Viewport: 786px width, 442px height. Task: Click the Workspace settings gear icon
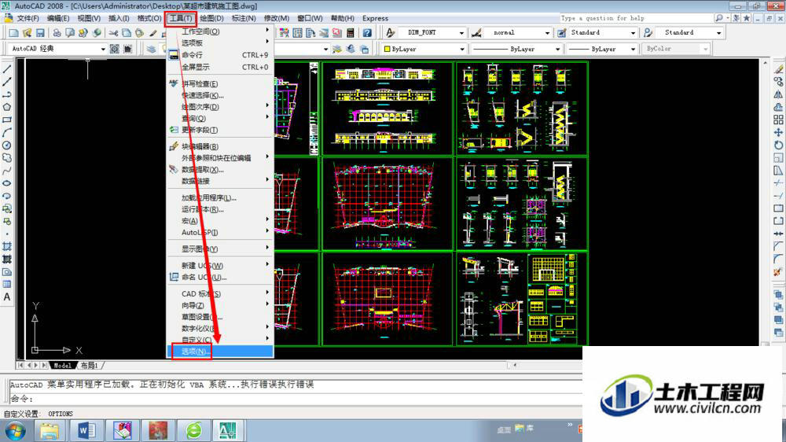[x=114, y=49]
